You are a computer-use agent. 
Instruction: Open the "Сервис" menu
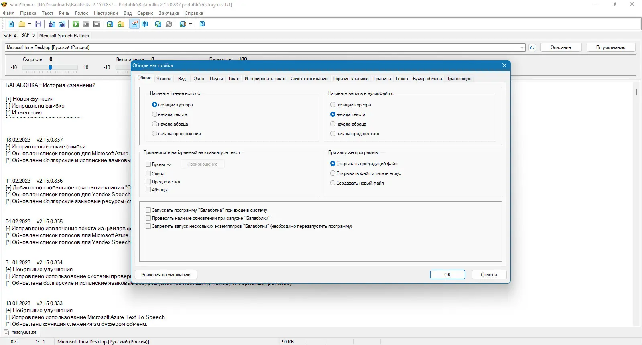click(145, 13)
